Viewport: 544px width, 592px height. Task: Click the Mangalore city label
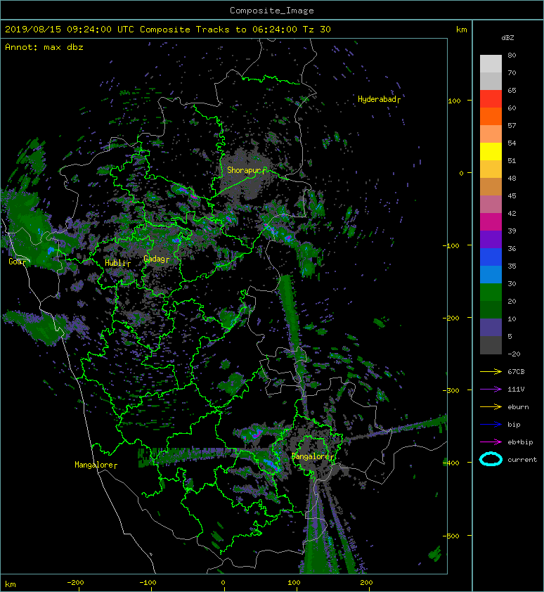pos(95,465)
